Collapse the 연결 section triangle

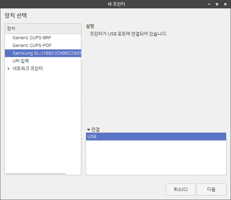click(x=88, y=129)
